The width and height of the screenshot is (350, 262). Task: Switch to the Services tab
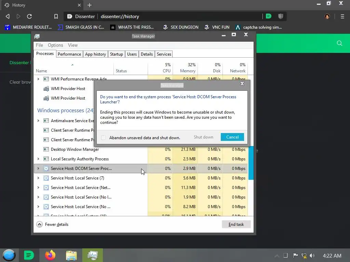164,54
